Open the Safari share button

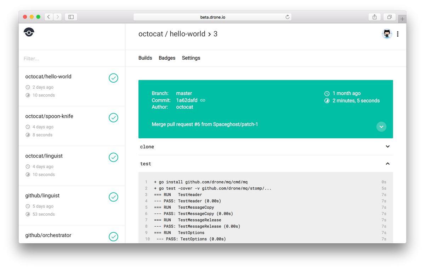point(374,17)
